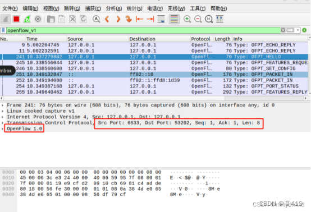Select packet 11 OFPT_ECHO_REPLY row

[x=154, y=51]
